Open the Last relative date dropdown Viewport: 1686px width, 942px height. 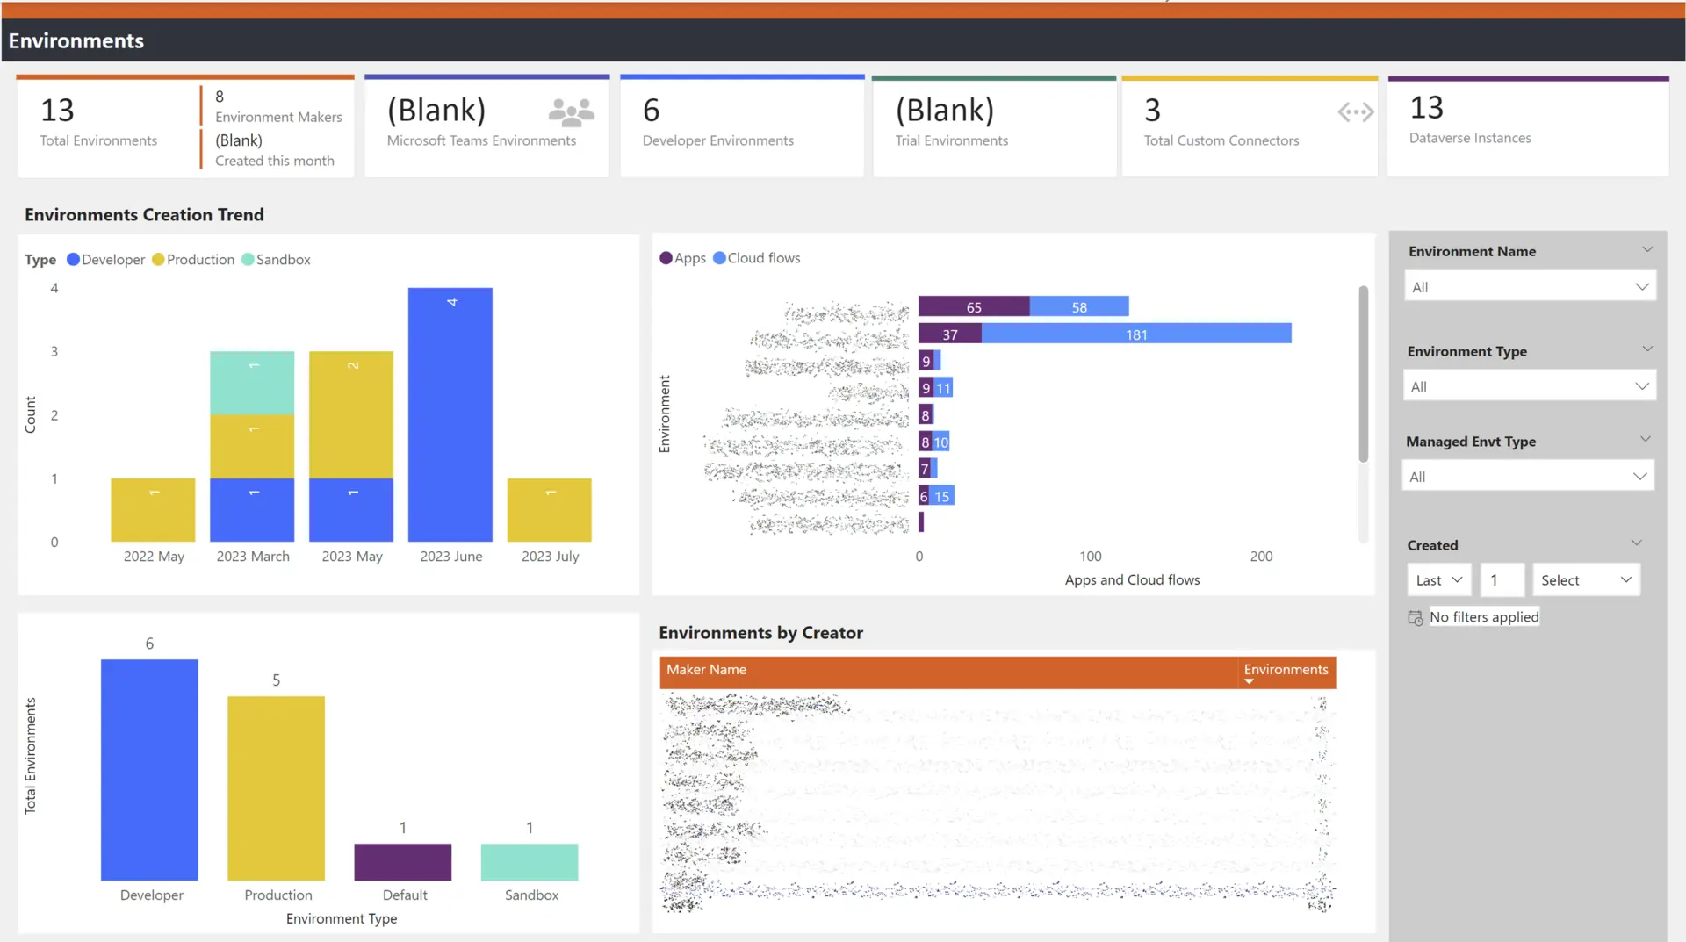[x=1437, y=580]
